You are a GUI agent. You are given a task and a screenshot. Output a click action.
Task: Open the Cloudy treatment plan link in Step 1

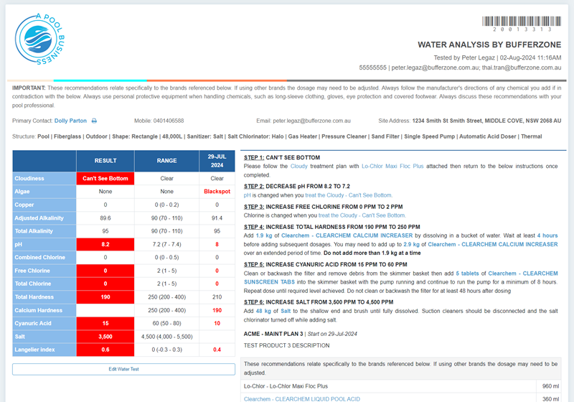(298, 167)
